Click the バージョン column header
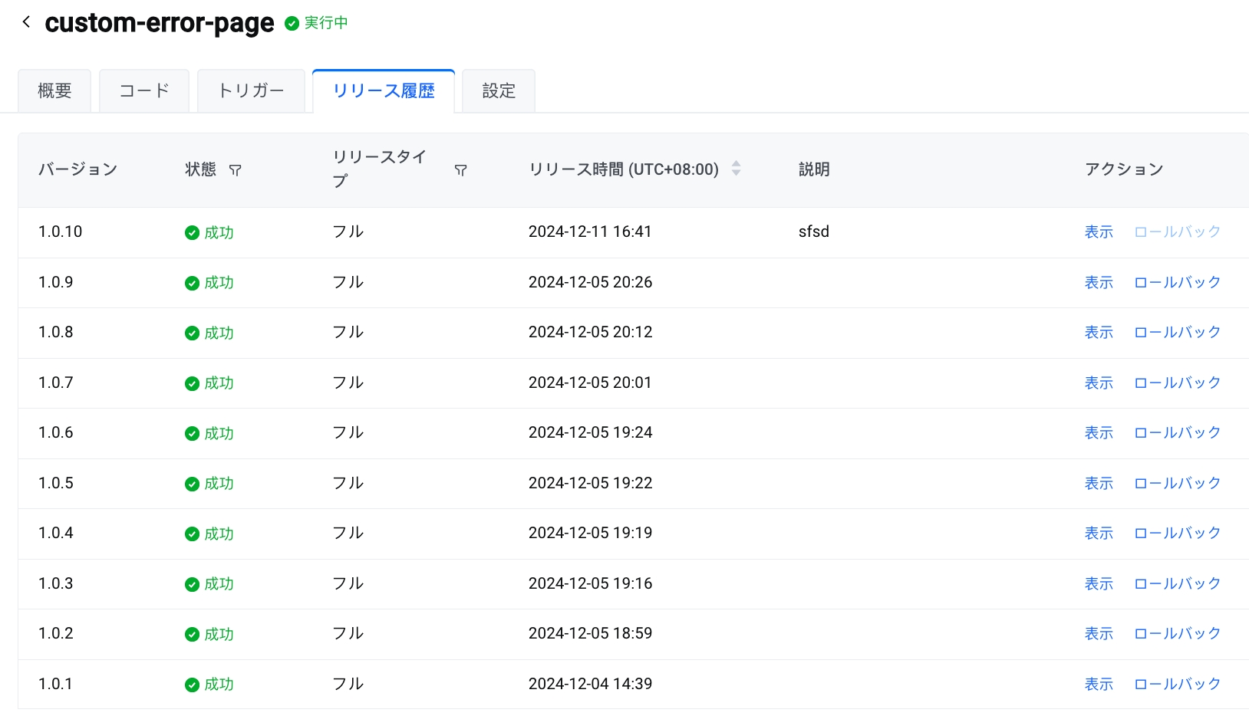The height and width of the screenshot is (716, 1249). (x=78, y=169)
